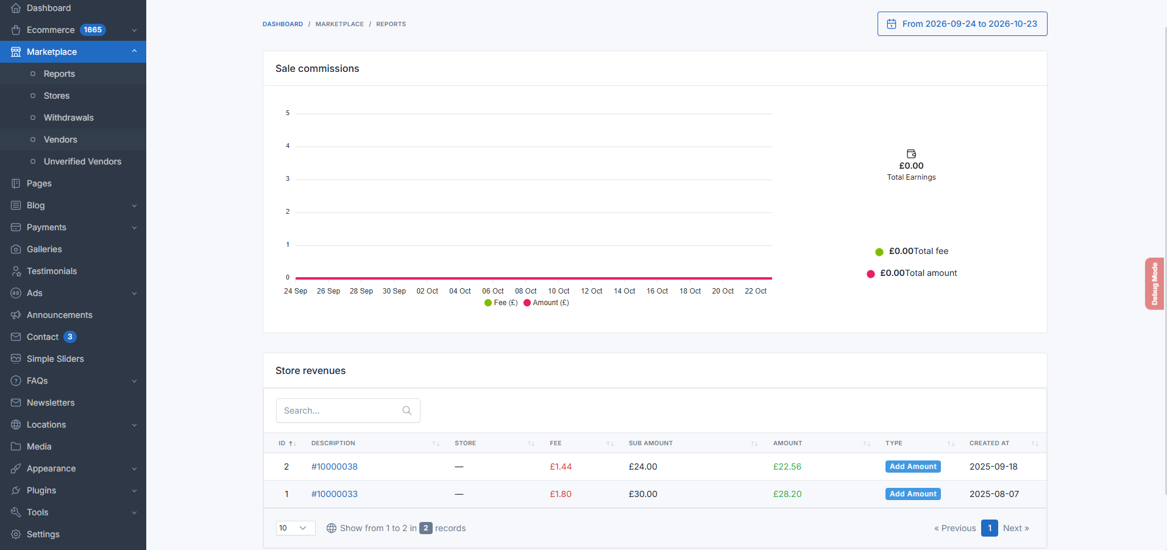Image resolution: width=1167 pixels, height=550 pixels.
Task: Click the Blog icon in sidebar
Action: click(16, 205)
